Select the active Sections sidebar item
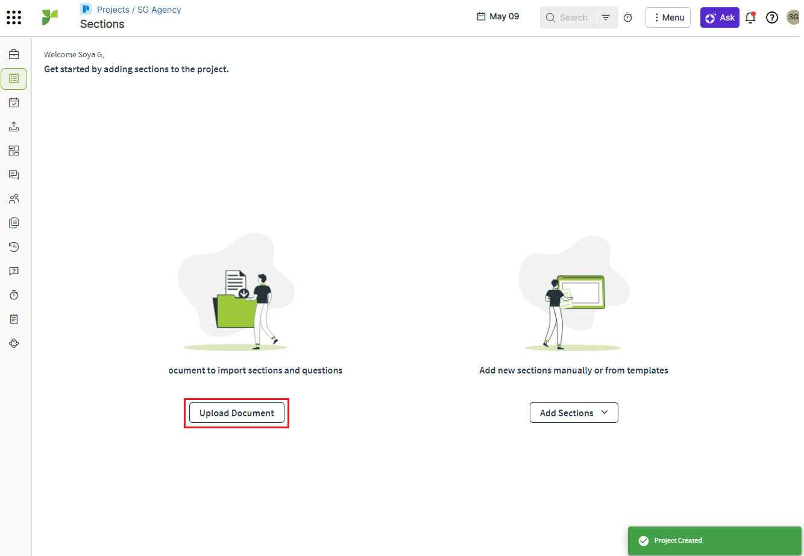The image size is (804, 556). tap(14, 78)
